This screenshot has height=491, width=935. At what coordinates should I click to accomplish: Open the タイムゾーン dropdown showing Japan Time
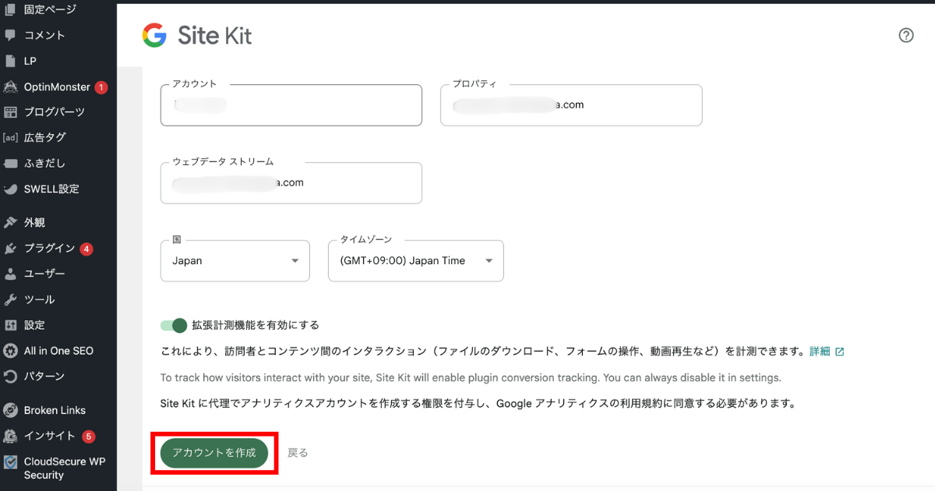tap(416, 261)
